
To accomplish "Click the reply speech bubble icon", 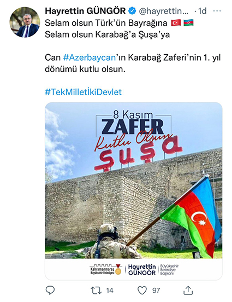I will [x=50, y=290].
